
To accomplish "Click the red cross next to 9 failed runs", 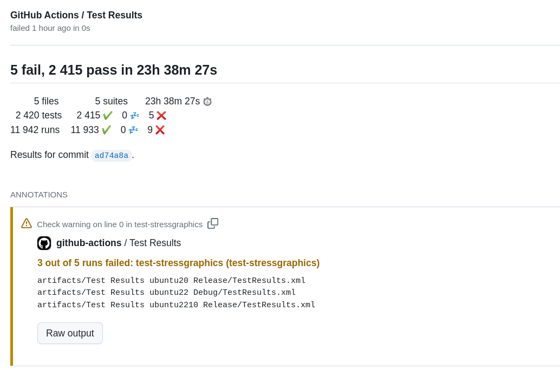I will pos(160,130).
